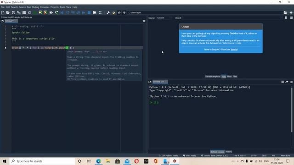Click the blue Stop debugging square

point(89,12)
